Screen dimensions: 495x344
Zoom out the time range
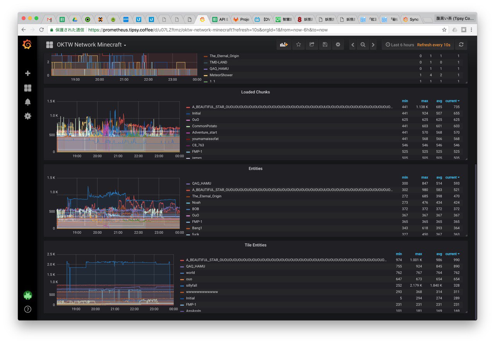(363, 45)
